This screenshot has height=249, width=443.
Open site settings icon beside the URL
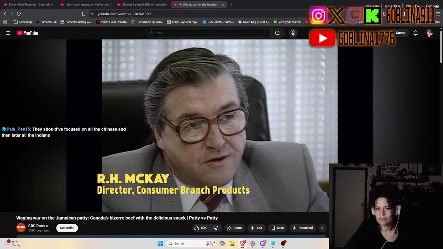click(92, 14)
